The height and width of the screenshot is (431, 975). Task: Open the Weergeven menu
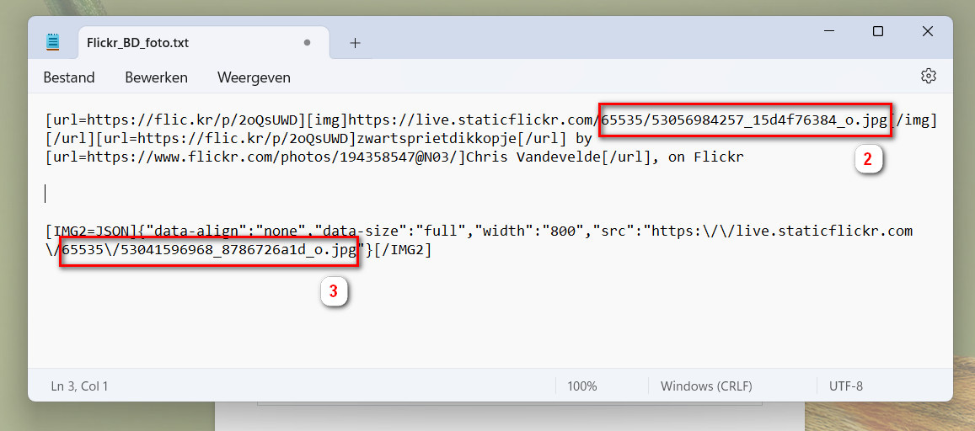pyautogui.click(x=254, y=77)
